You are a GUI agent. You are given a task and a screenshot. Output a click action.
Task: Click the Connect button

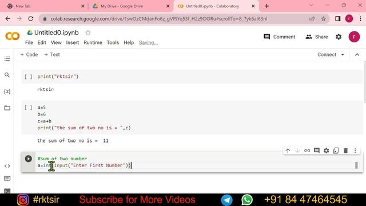[327, 55]
